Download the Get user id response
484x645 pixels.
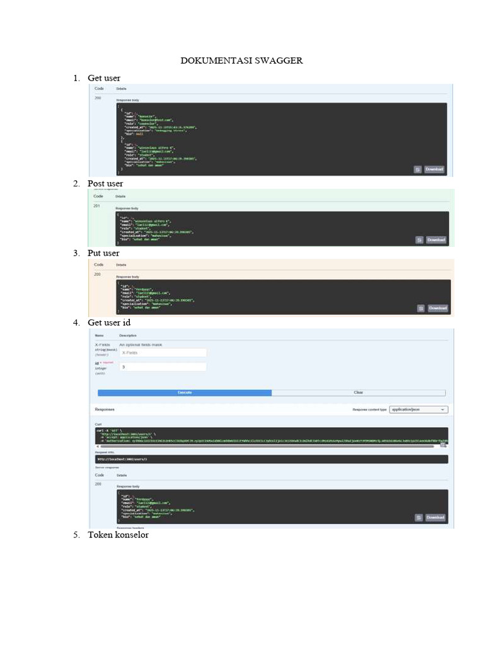tap(435, 518)
